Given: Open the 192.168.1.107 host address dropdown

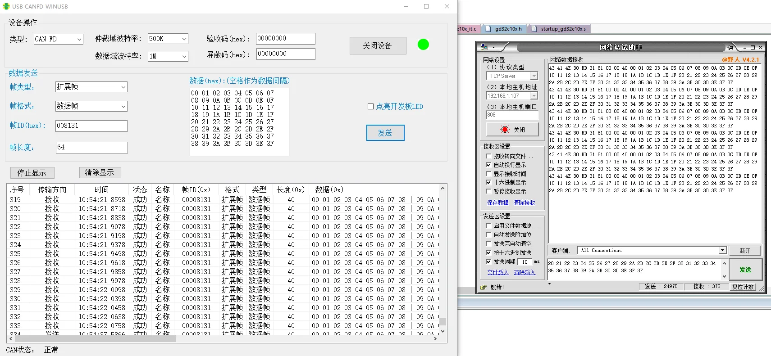Looking at the screenshot, I should click(x=512, y=96).
